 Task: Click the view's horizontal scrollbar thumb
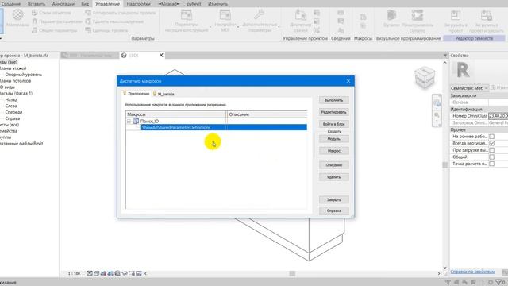292,273
